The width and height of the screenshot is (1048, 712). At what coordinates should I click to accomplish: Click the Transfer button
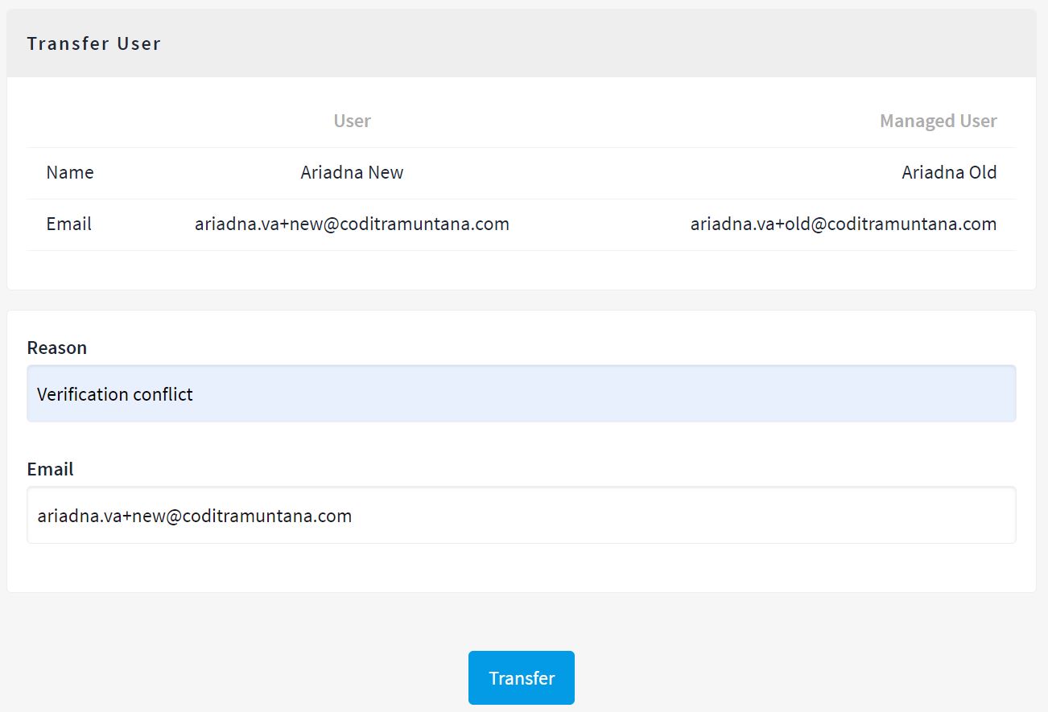[x=522, y=677]
